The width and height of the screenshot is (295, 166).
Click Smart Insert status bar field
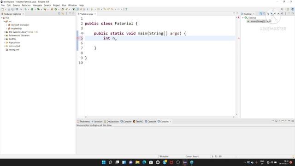pos(192,156)
